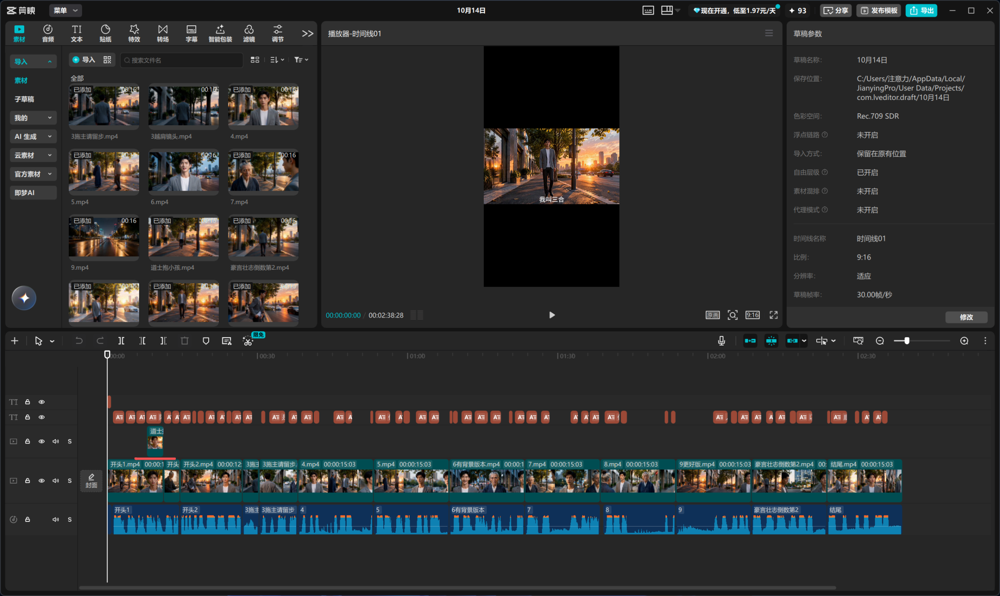
Task: Toggle visibility of the subtitle text track
Action: click(x=42, y=417)
